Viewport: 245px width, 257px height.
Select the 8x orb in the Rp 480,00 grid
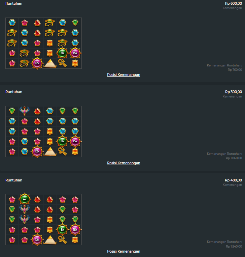pyautogui.click(x=62, y=229)
